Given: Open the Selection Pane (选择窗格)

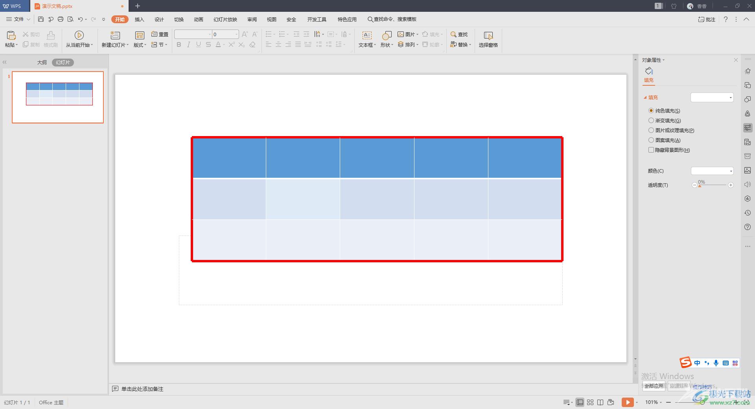Looking at the screenshot, I should tap(488, 39).
